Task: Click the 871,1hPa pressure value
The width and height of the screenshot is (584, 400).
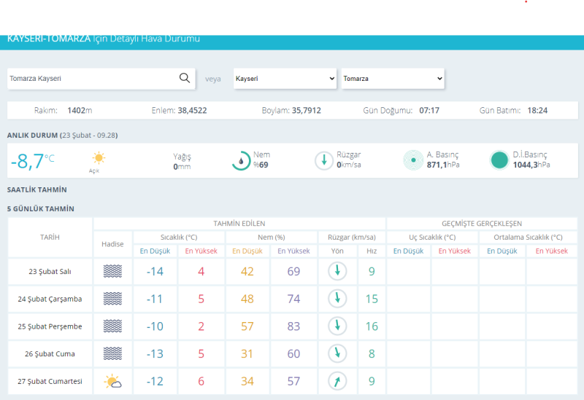Action: pos(443,165)
